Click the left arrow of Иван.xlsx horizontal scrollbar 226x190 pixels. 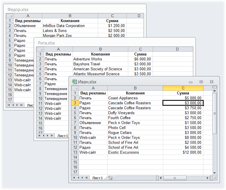click(x=160, y=178)
